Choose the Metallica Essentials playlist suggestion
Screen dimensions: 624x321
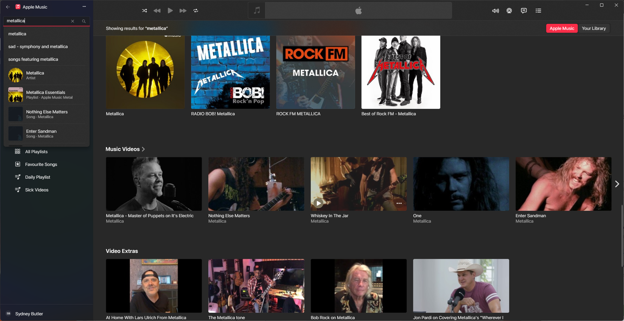46,95
